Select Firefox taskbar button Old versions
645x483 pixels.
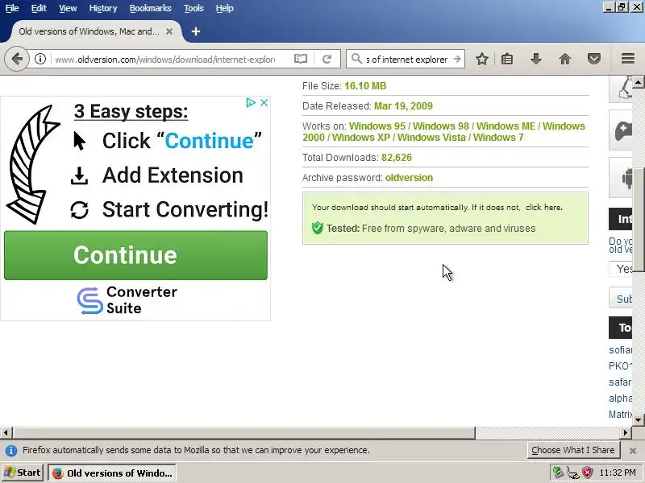(112, 473)
